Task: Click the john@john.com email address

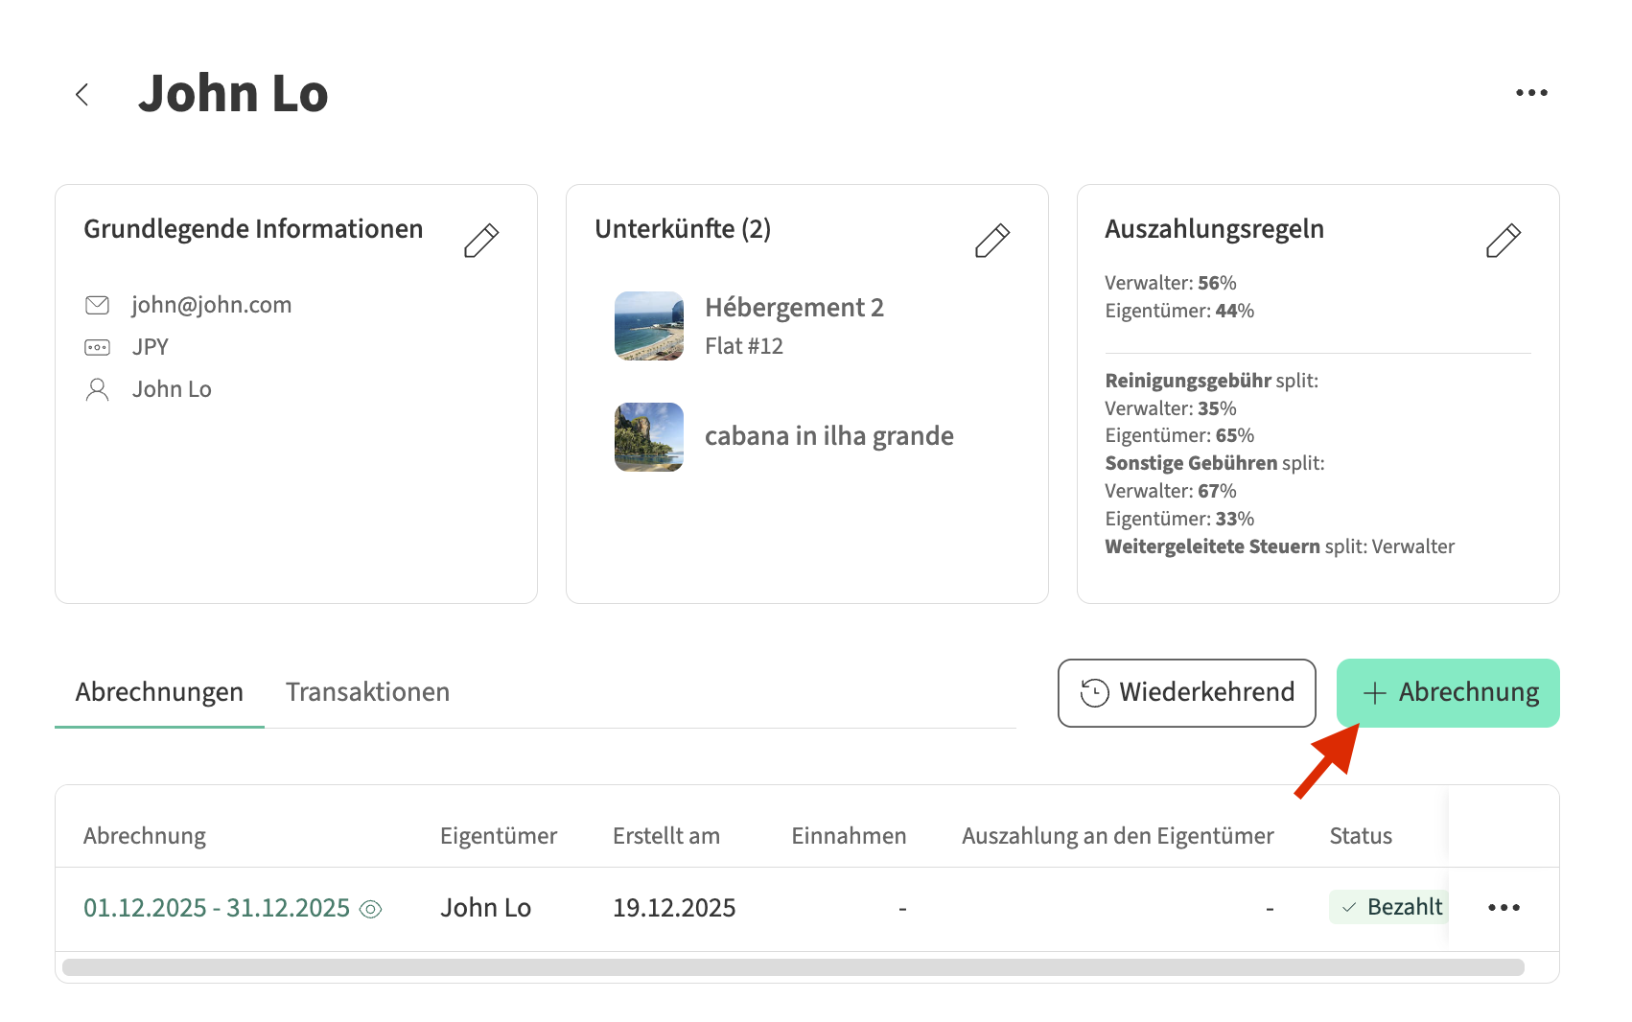Action: [211, 305]
